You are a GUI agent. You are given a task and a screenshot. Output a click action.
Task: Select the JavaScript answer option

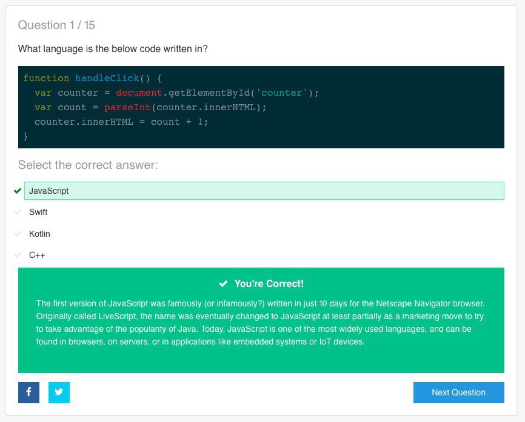coord(264,191)
